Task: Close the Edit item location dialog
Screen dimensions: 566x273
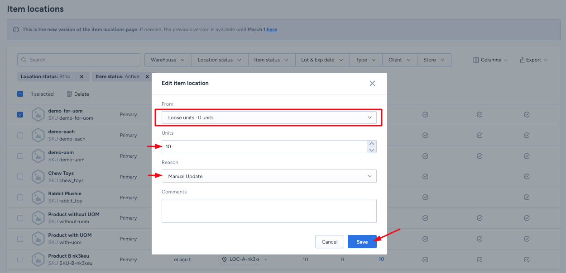Action: (372, 83)
